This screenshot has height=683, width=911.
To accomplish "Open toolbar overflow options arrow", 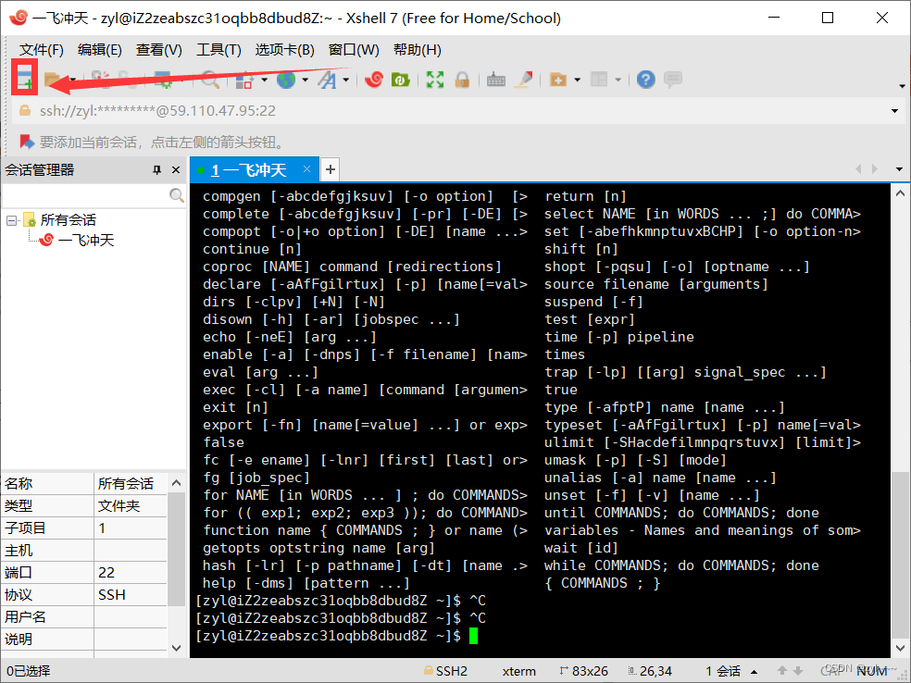I will [902, 86].
